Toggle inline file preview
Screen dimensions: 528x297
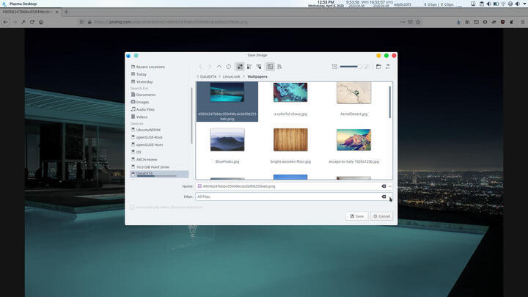coord(271,67)
